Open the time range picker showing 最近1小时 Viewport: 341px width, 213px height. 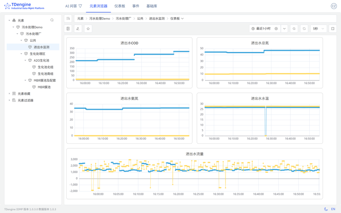tap(263, 29)
